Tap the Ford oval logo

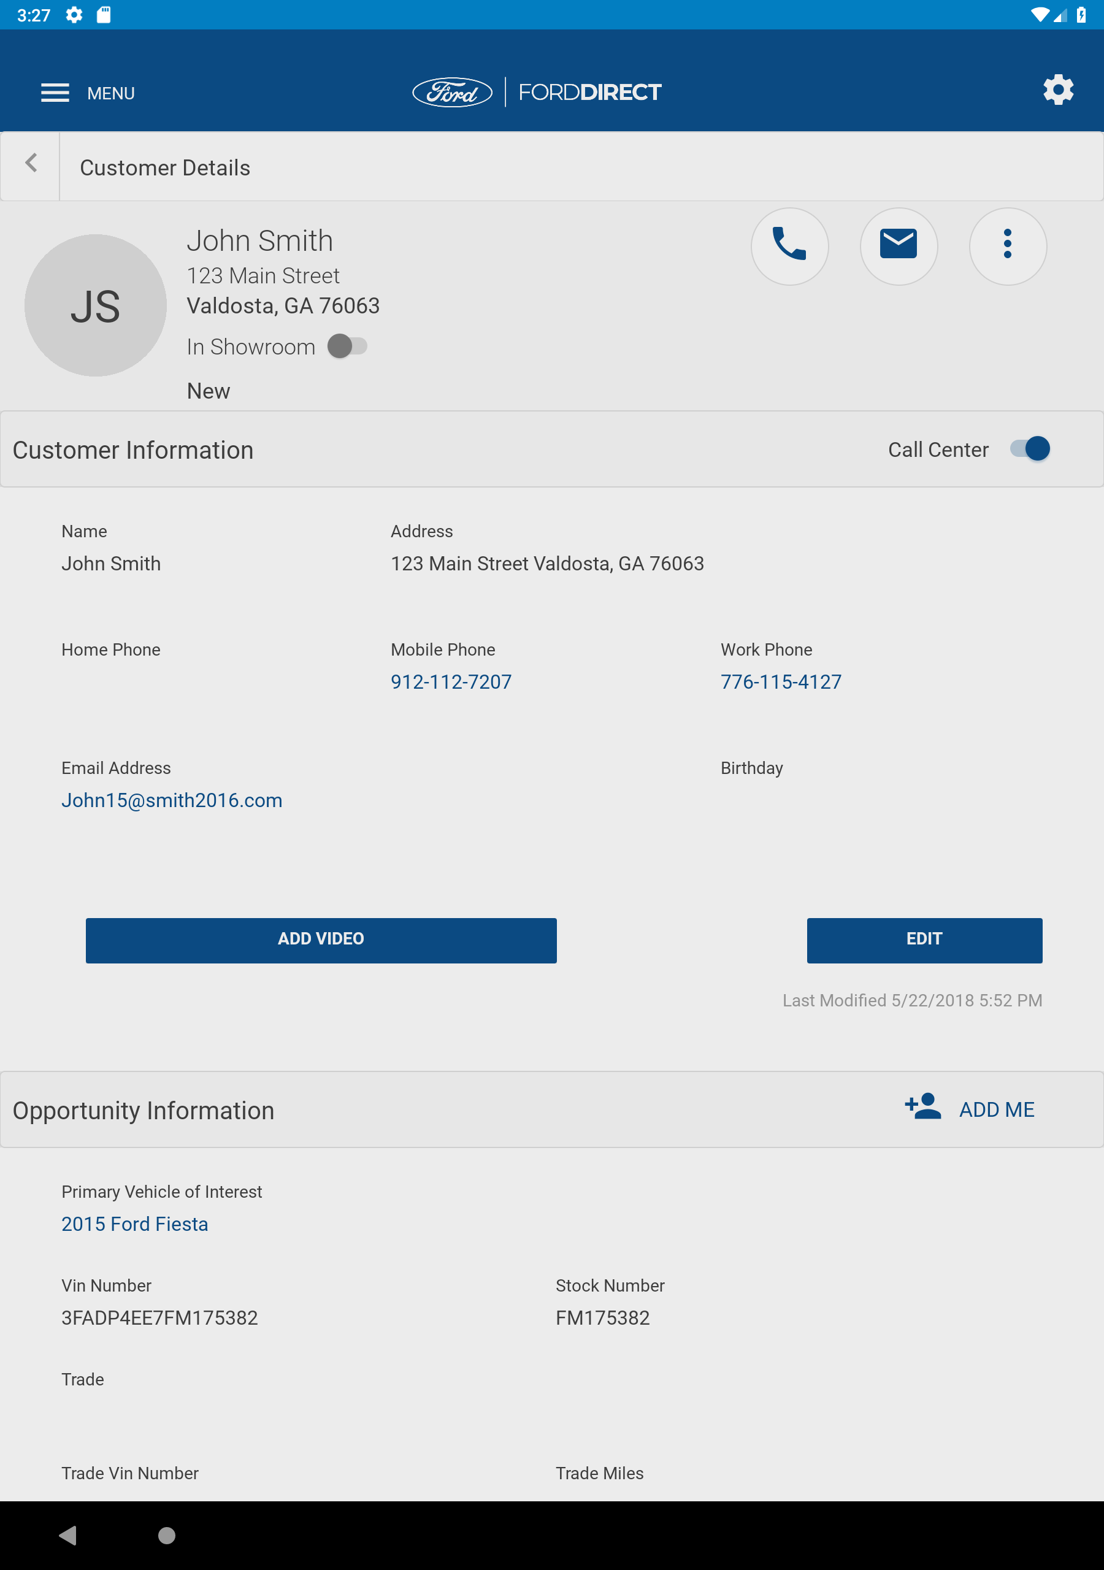[x=452, y=91]
